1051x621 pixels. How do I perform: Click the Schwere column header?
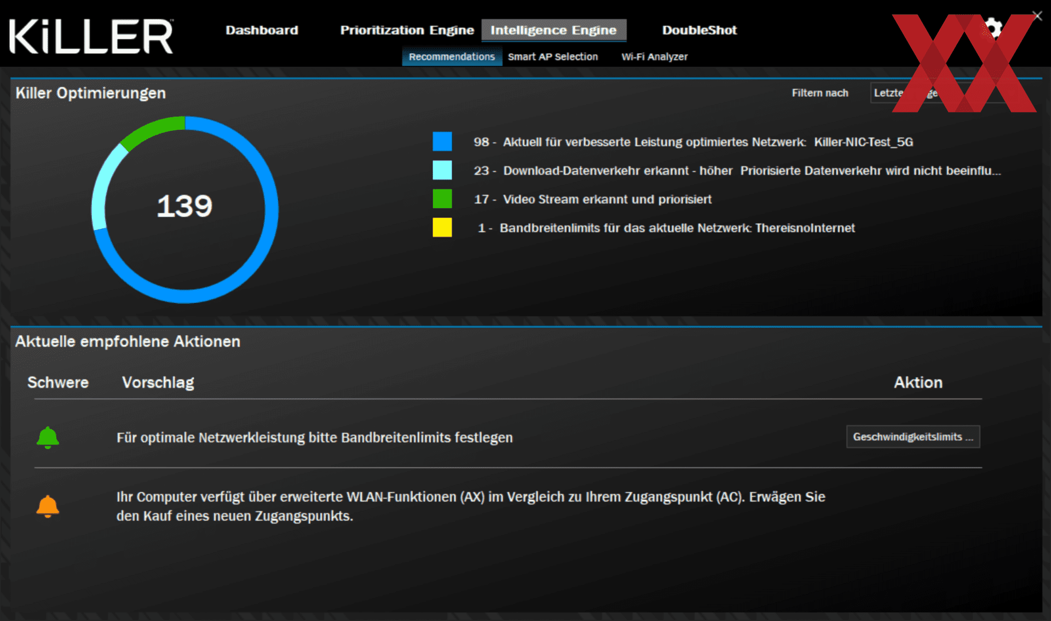point(58,382)
